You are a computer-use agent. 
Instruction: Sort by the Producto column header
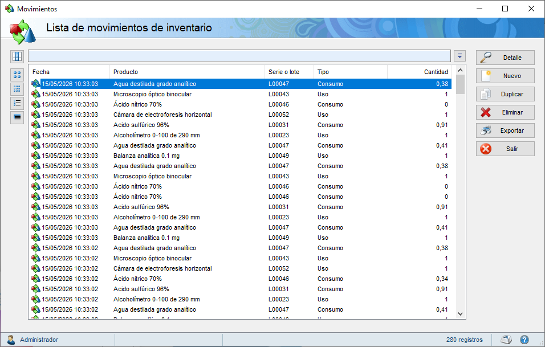click(188, 72)
